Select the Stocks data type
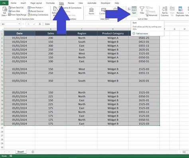This screenshot has height=158, width=189. [x=91, y=11]
